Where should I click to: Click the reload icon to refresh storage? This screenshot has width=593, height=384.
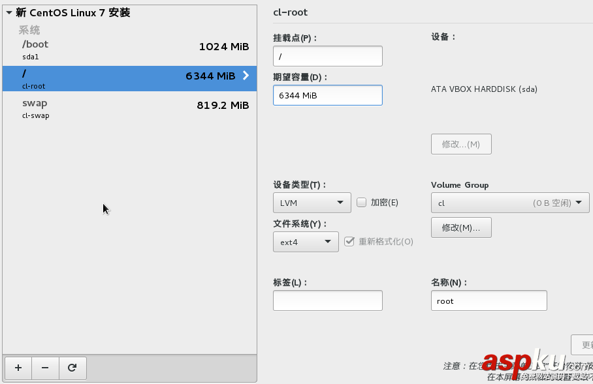tap(72, 368)
